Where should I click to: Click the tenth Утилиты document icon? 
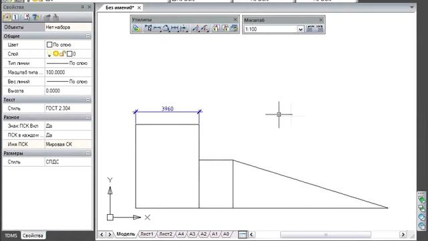tap(225, 28)
